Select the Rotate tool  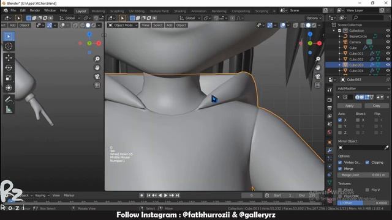click(x=9, y=68)
